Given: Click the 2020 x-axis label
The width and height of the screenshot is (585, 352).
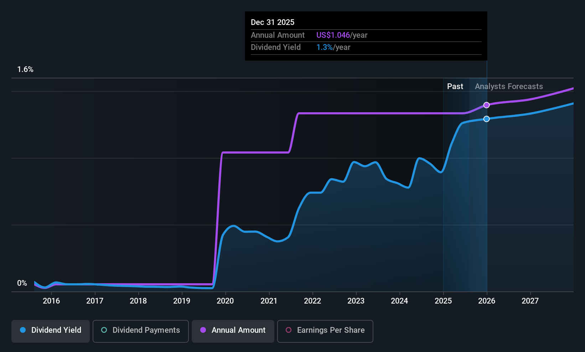Looking at the screenshot, I should [225, 301].
